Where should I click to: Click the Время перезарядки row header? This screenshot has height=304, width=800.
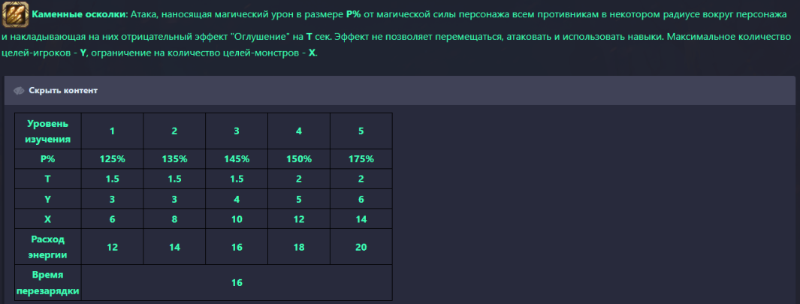coord(48,283)
